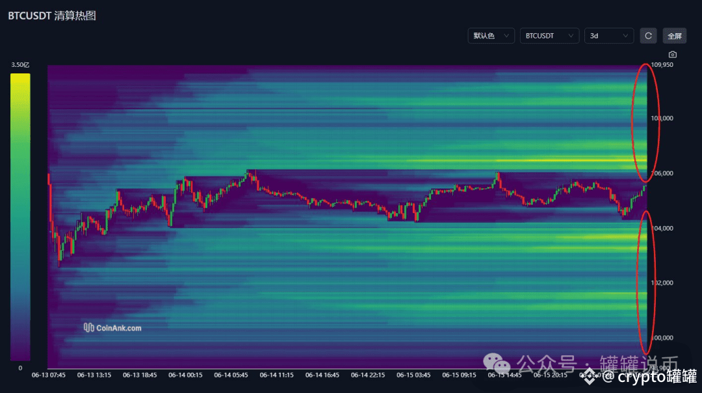This screenshot has width=702, height=393.
Task: Open the BTCUSDT pair dropdown
Action: pyautogui.click(x=549, y=36)
